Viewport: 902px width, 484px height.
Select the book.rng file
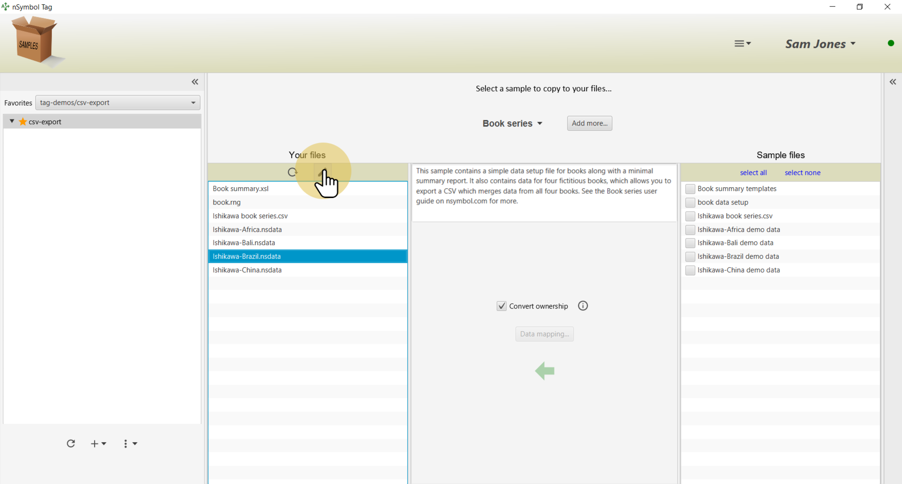[x=308, y=202]
